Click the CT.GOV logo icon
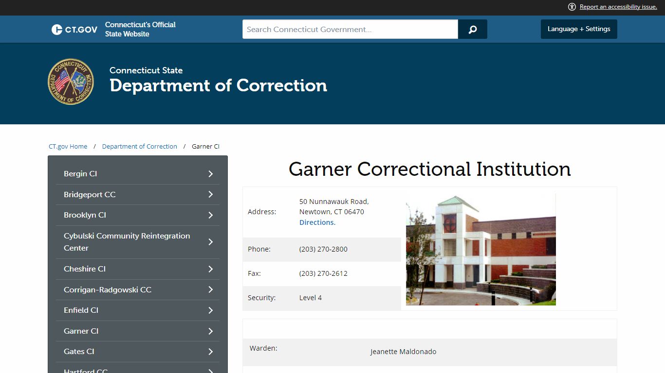Screen dimensions: 665x373 (74, 29)
